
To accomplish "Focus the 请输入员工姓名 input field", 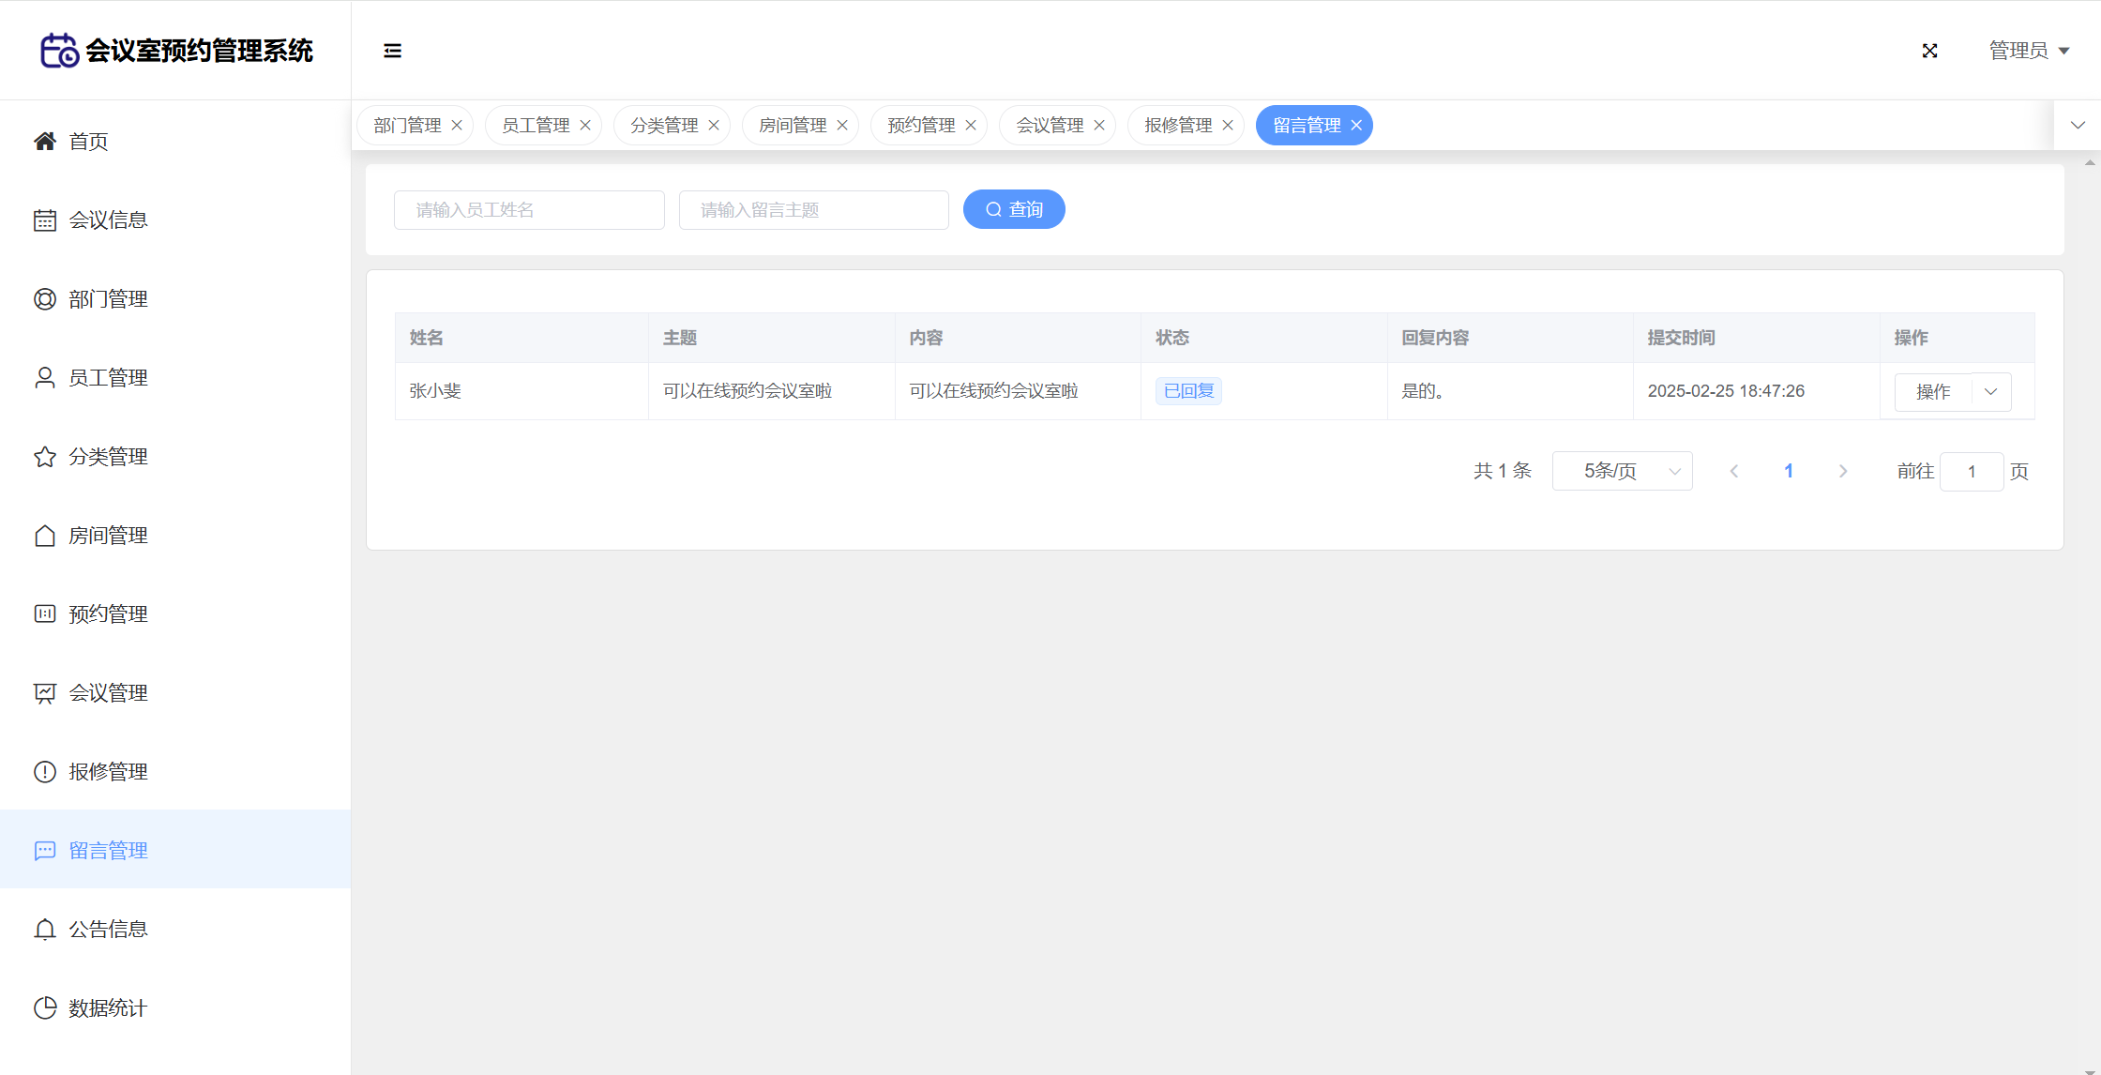I will tap(529, 210).
